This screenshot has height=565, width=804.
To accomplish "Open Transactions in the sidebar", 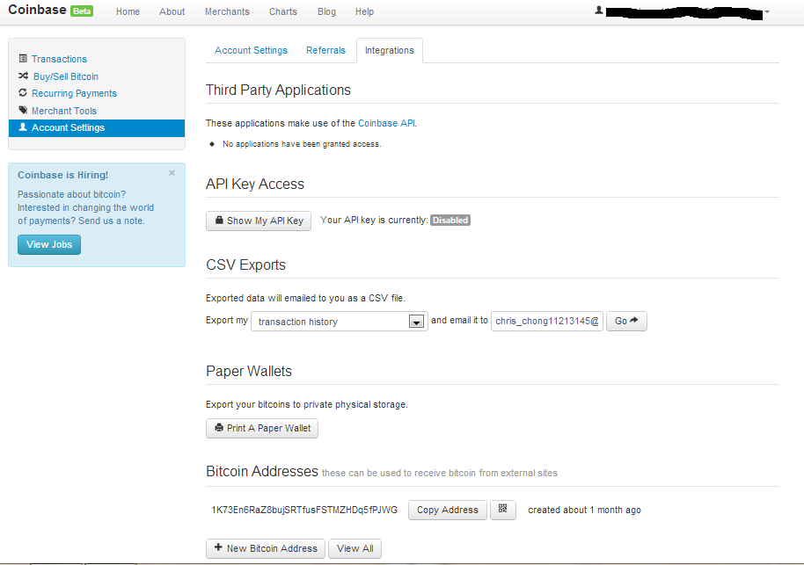I will point(60,59).
